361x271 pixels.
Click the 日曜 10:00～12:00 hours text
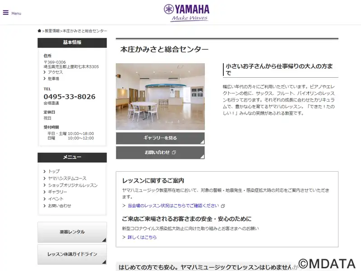point(71,138)
